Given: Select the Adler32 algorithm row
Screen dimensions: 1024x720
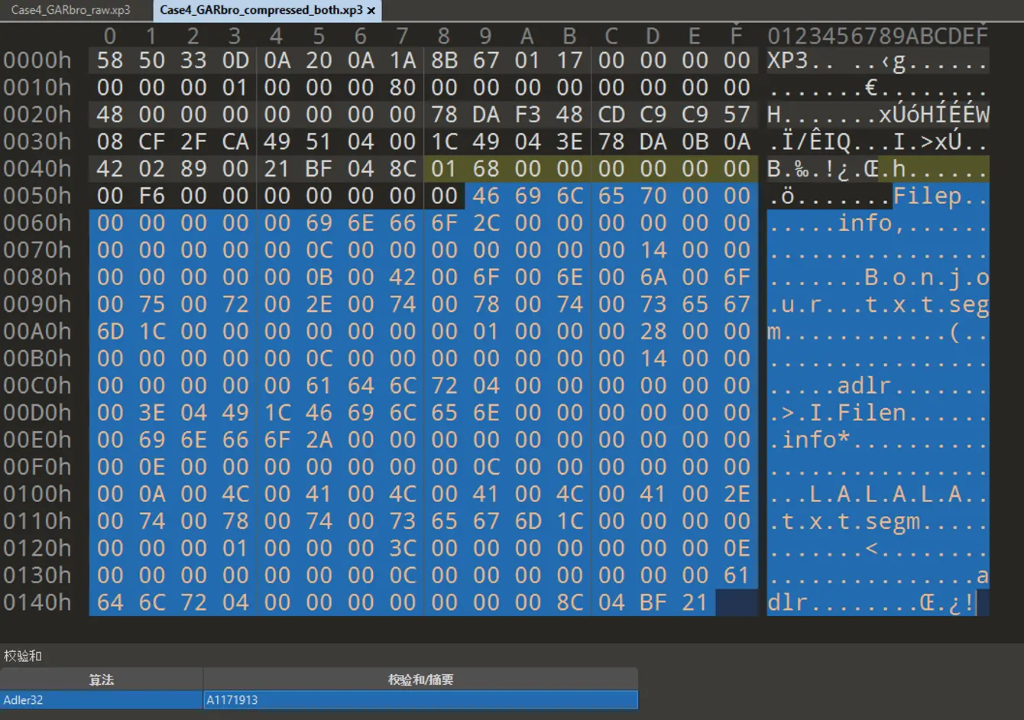Looking at the screenshot, I should tap(101, 700).
